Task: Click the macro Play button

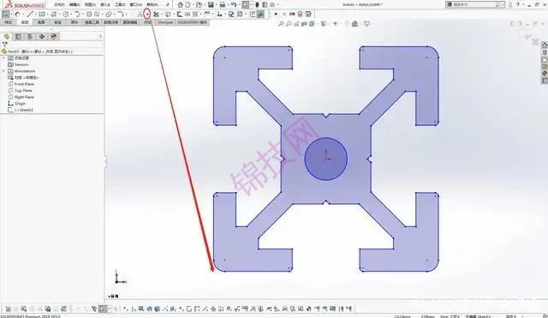Action: point(276,14)
